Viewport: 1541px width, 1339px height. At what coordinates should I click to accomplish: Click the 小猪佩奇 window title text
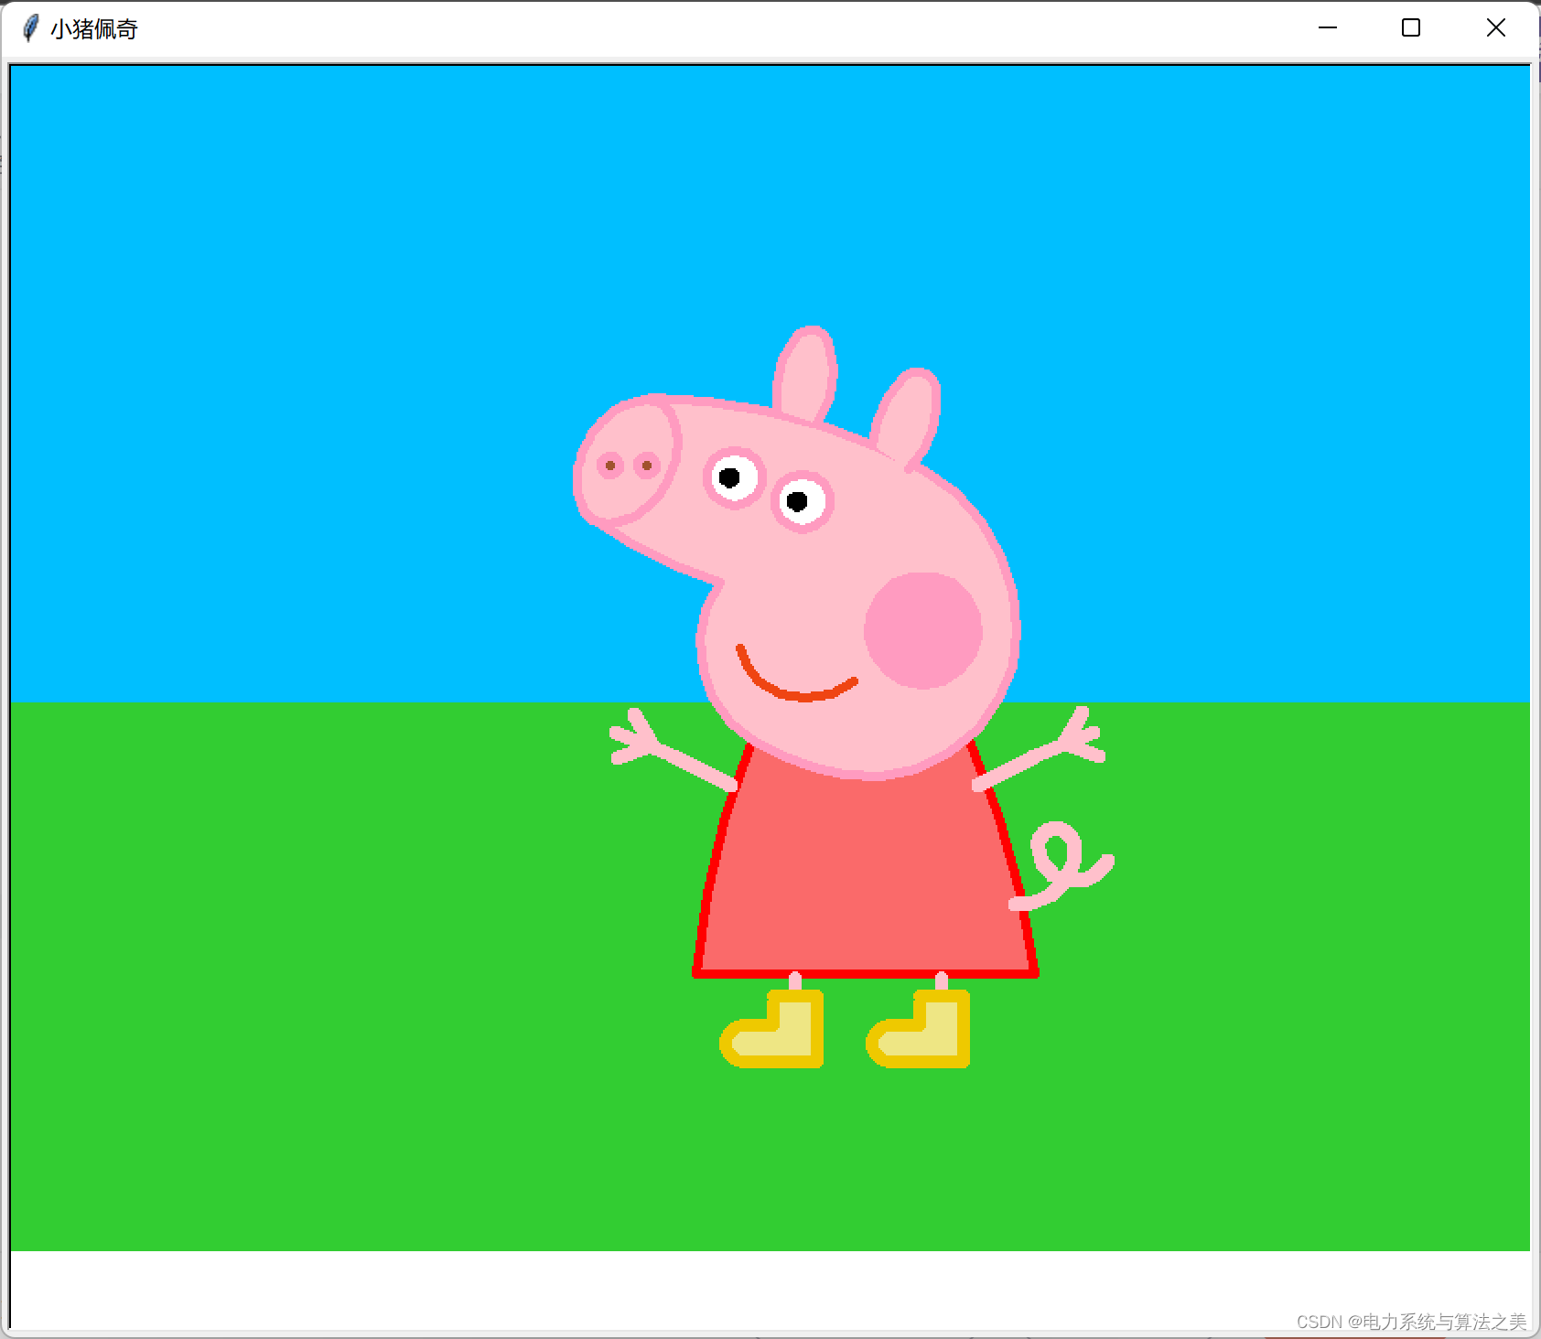click(x=93, y=29)
